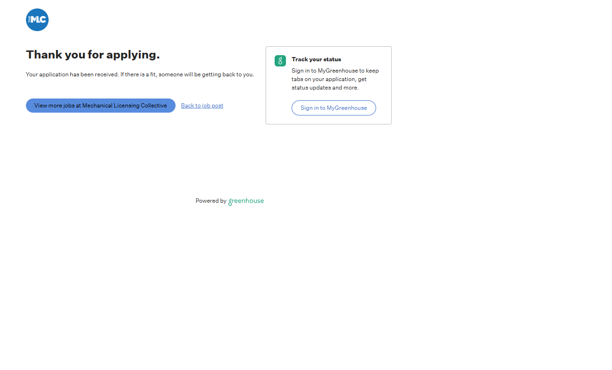View more jobs at Mechanical Licensing Collective
This screenshot has height=370, width=612.
coord(101,106)
